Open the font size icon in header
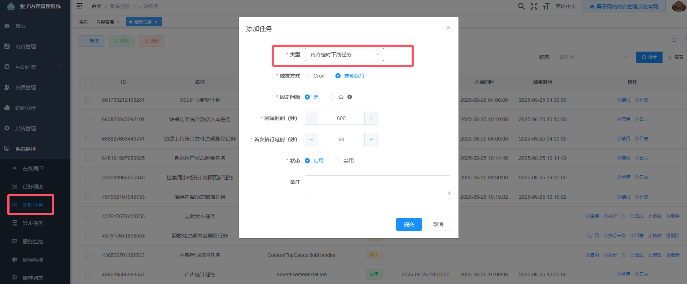The image size is (687, 284). [x=546, y=6]
